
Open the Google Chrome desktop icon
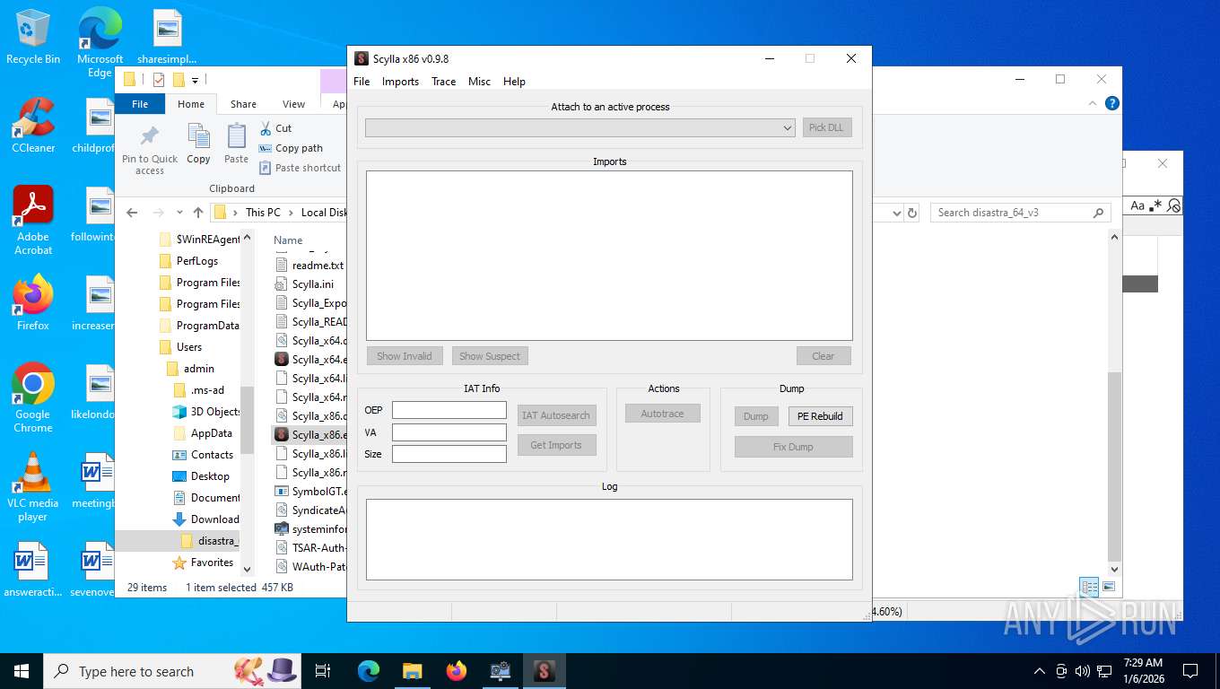[x=33, y=398]
